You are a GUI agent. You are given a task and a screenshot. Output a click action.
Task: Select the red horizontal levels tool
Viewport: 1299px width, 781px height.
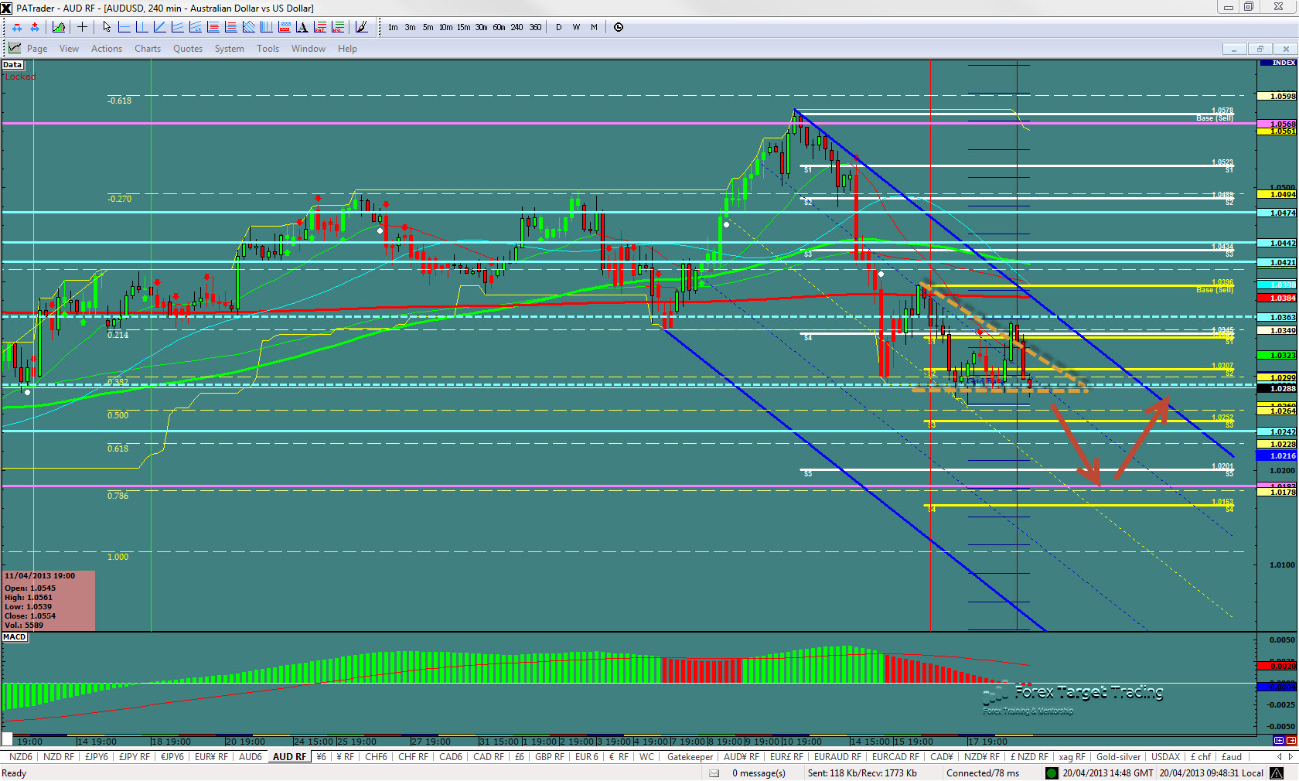click(230, 27)
